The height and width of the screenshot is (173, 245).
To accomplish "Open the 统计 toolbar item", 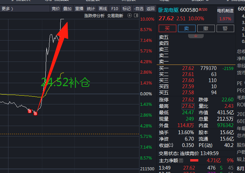I will tap(91, 9).
